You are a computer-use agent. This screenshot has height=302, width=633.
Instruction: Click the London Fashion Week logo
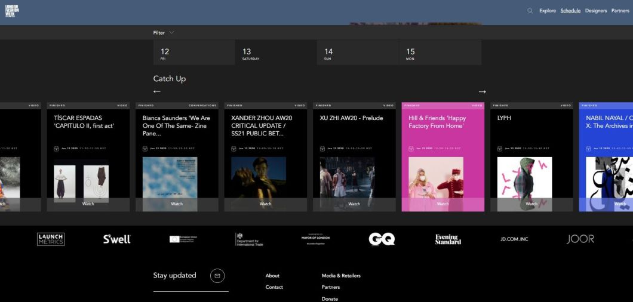13,11
